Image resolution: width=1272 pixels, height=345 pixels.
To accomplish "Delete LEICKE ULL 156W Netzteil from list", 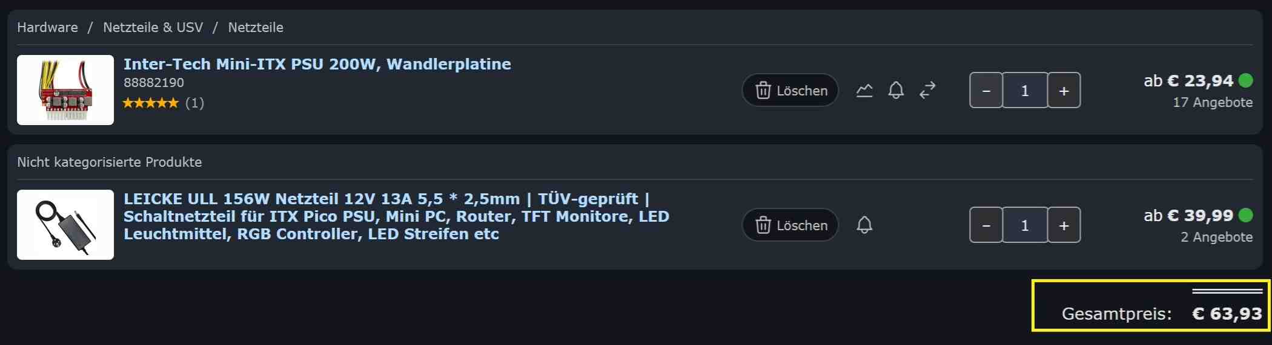I will (x=790, y=225).
